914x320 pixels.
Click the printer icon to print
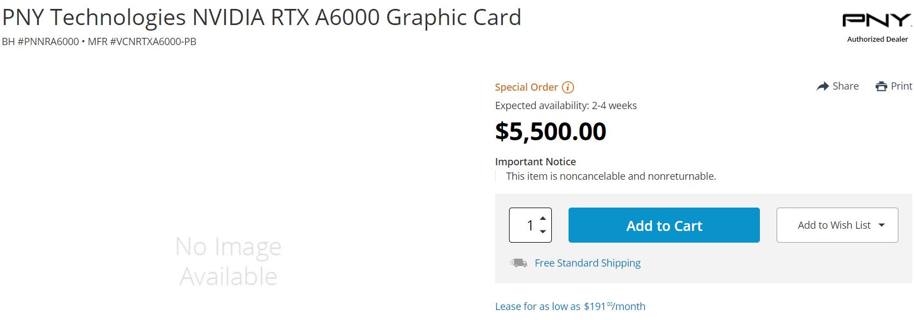pos(881,86)
